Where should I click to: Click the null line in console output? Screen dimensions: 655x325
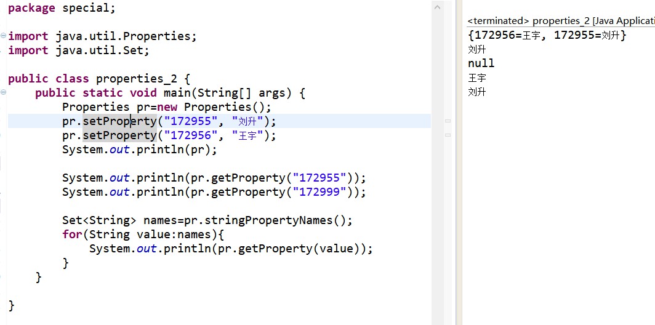[x=481, y=63]
